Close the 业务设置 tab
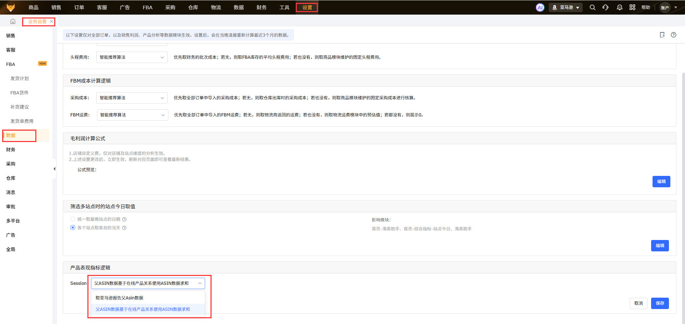 tap(51, 21)
